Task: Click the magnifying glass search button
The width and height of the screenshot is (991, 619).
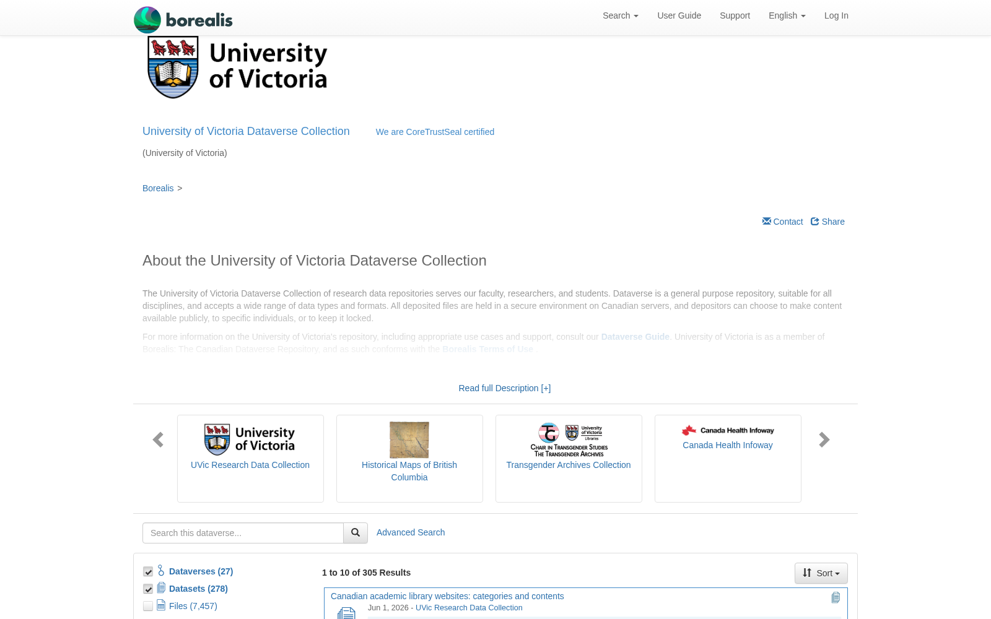Action: 356,533
